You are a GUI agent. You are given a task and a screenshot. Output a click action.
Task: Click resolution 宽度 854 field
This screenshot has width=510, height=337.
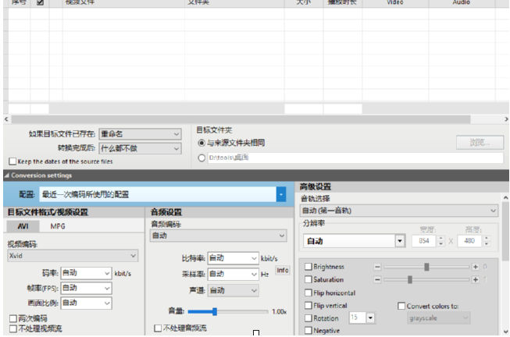pos(424,241)
